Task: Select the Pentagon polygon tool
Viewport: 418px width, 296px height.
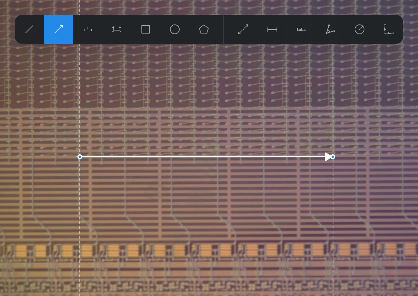Action: (x=204, y=29)
